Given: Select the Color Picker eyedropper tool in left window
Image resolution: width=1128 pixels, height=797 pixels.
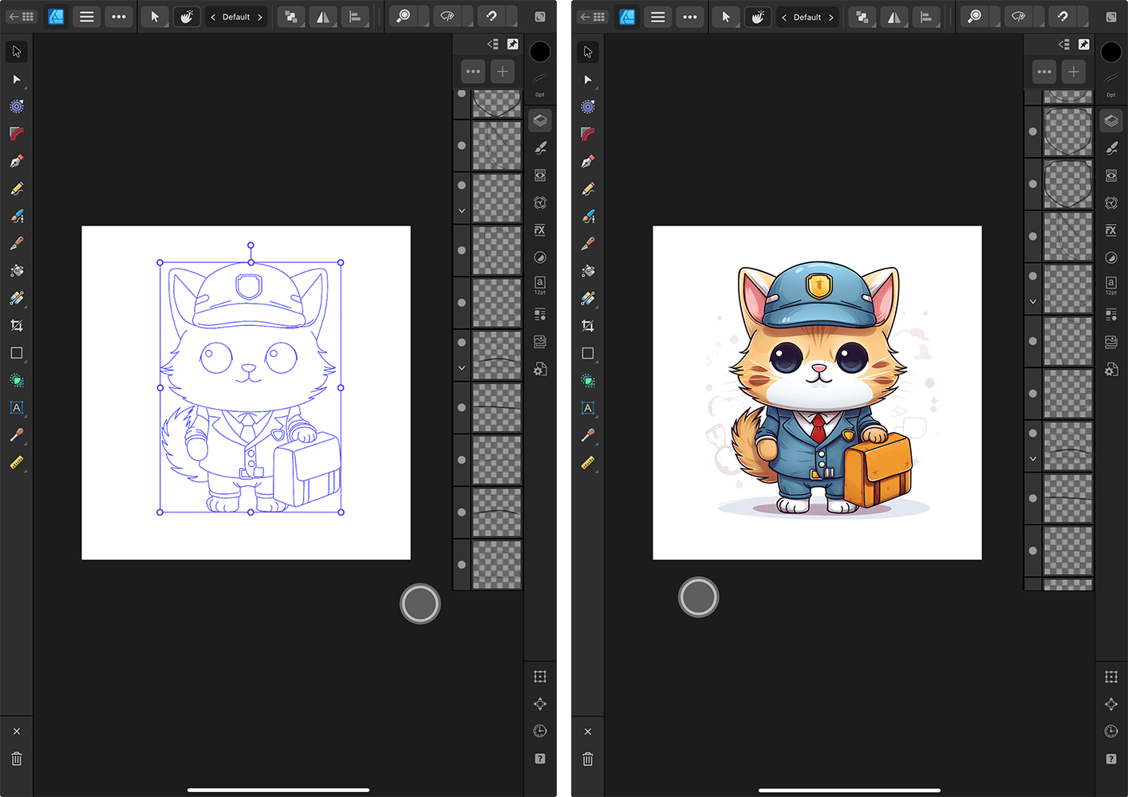Looking at the screenshot, I should pyautogui.click(x=17, y=435).
